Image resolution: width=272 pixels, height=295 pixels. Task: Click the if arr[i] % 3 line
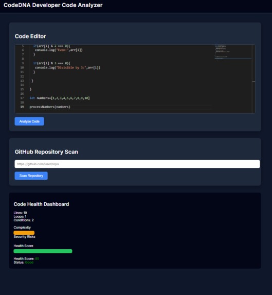[51, 63]
